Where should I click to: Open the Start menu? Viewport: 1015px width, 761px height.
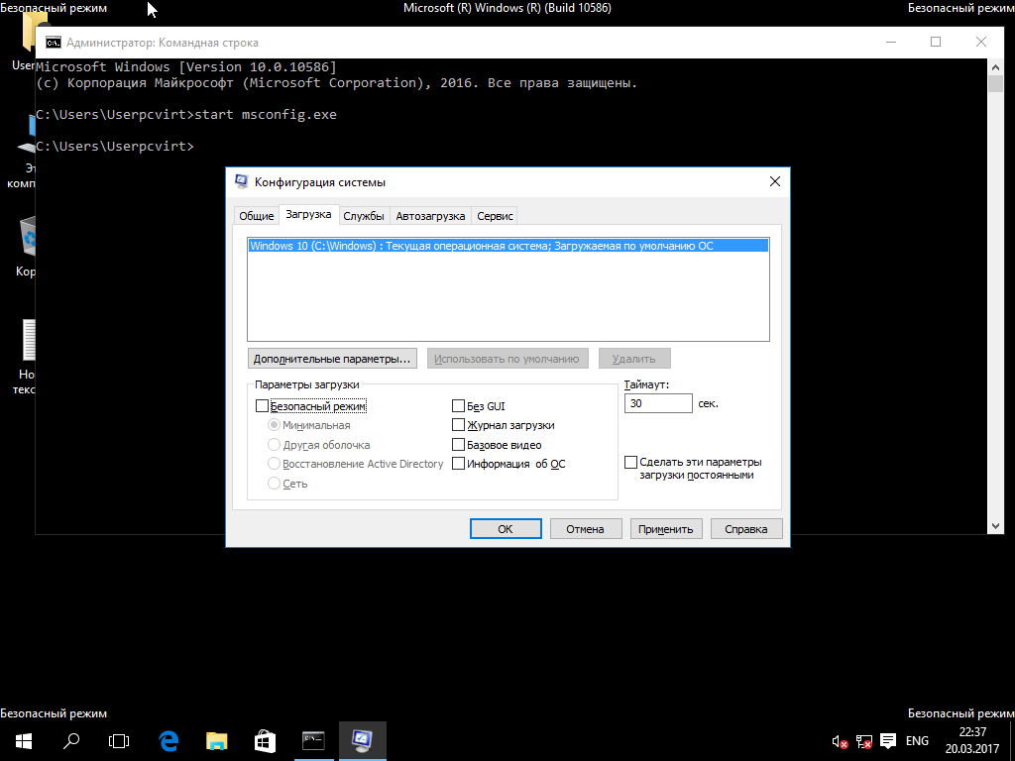click(x=24, y=741)
